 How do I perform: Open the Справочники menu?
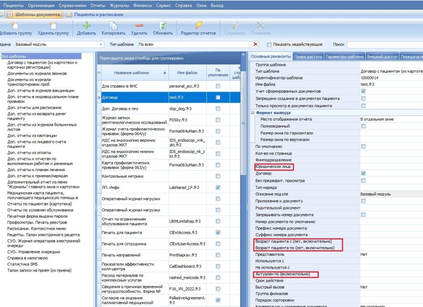(x=72, y=5)
